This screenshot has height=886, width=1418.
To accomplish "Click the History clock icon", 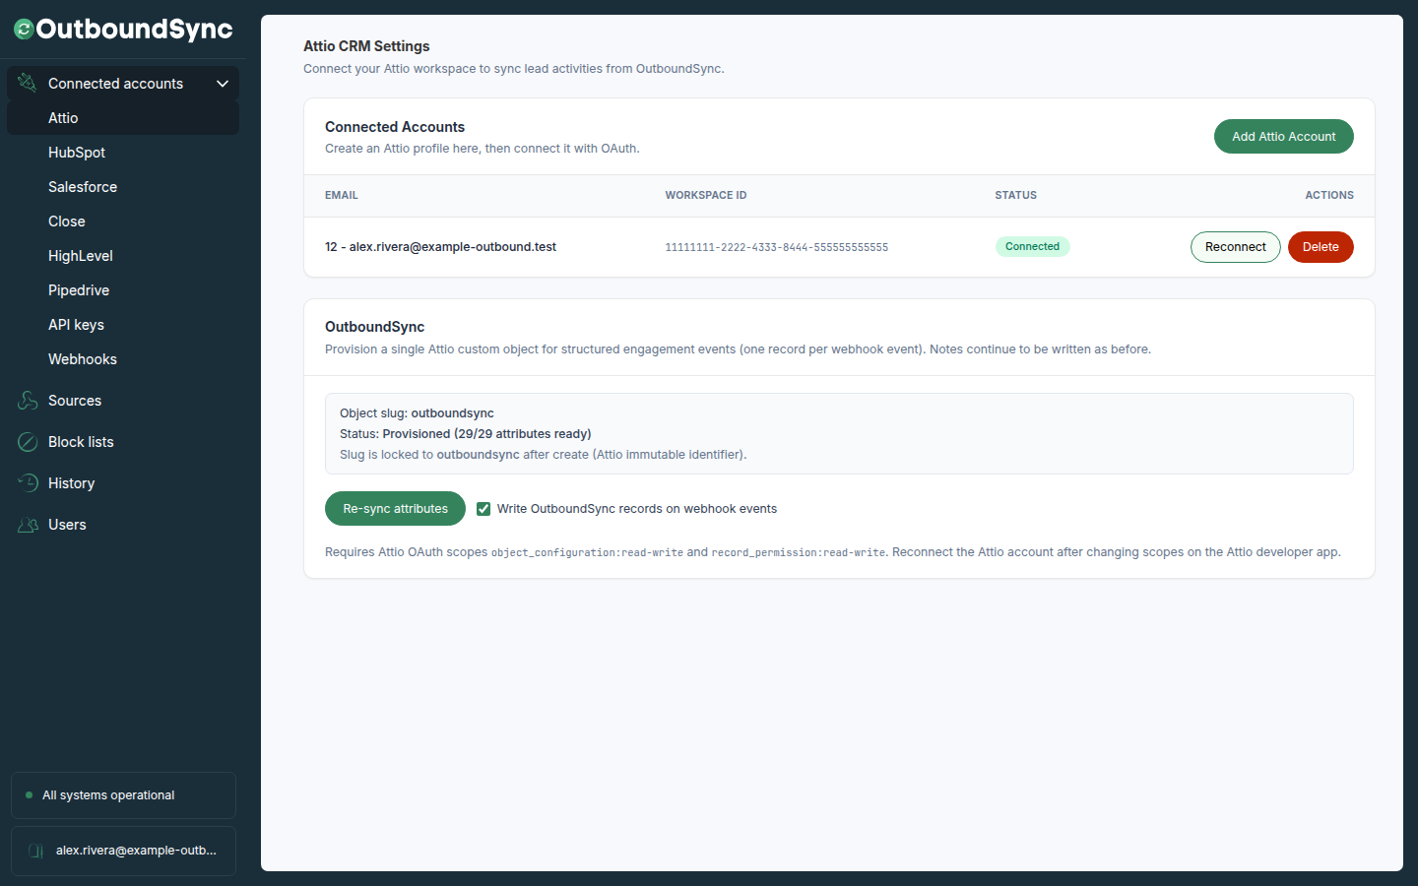I will [x=28, y=483].
